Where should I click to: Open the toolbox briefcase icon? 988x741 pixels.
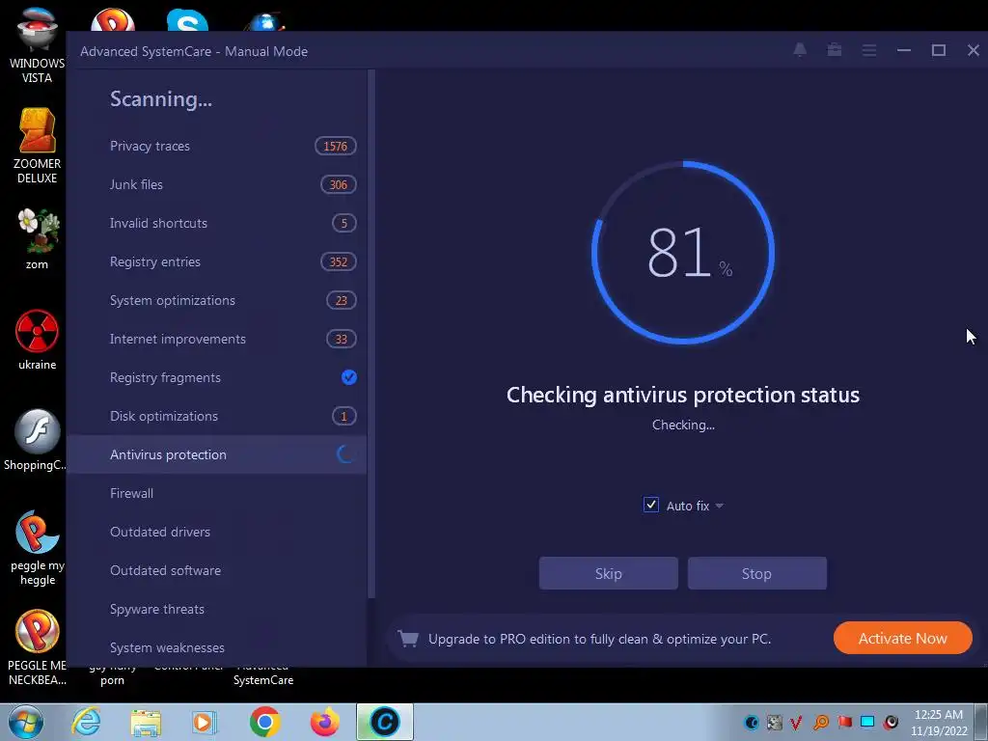coord(835,50)
